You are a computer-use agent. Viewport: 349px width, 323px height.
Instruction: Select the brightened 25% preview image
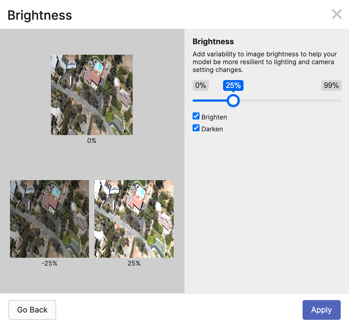point(134,219)
